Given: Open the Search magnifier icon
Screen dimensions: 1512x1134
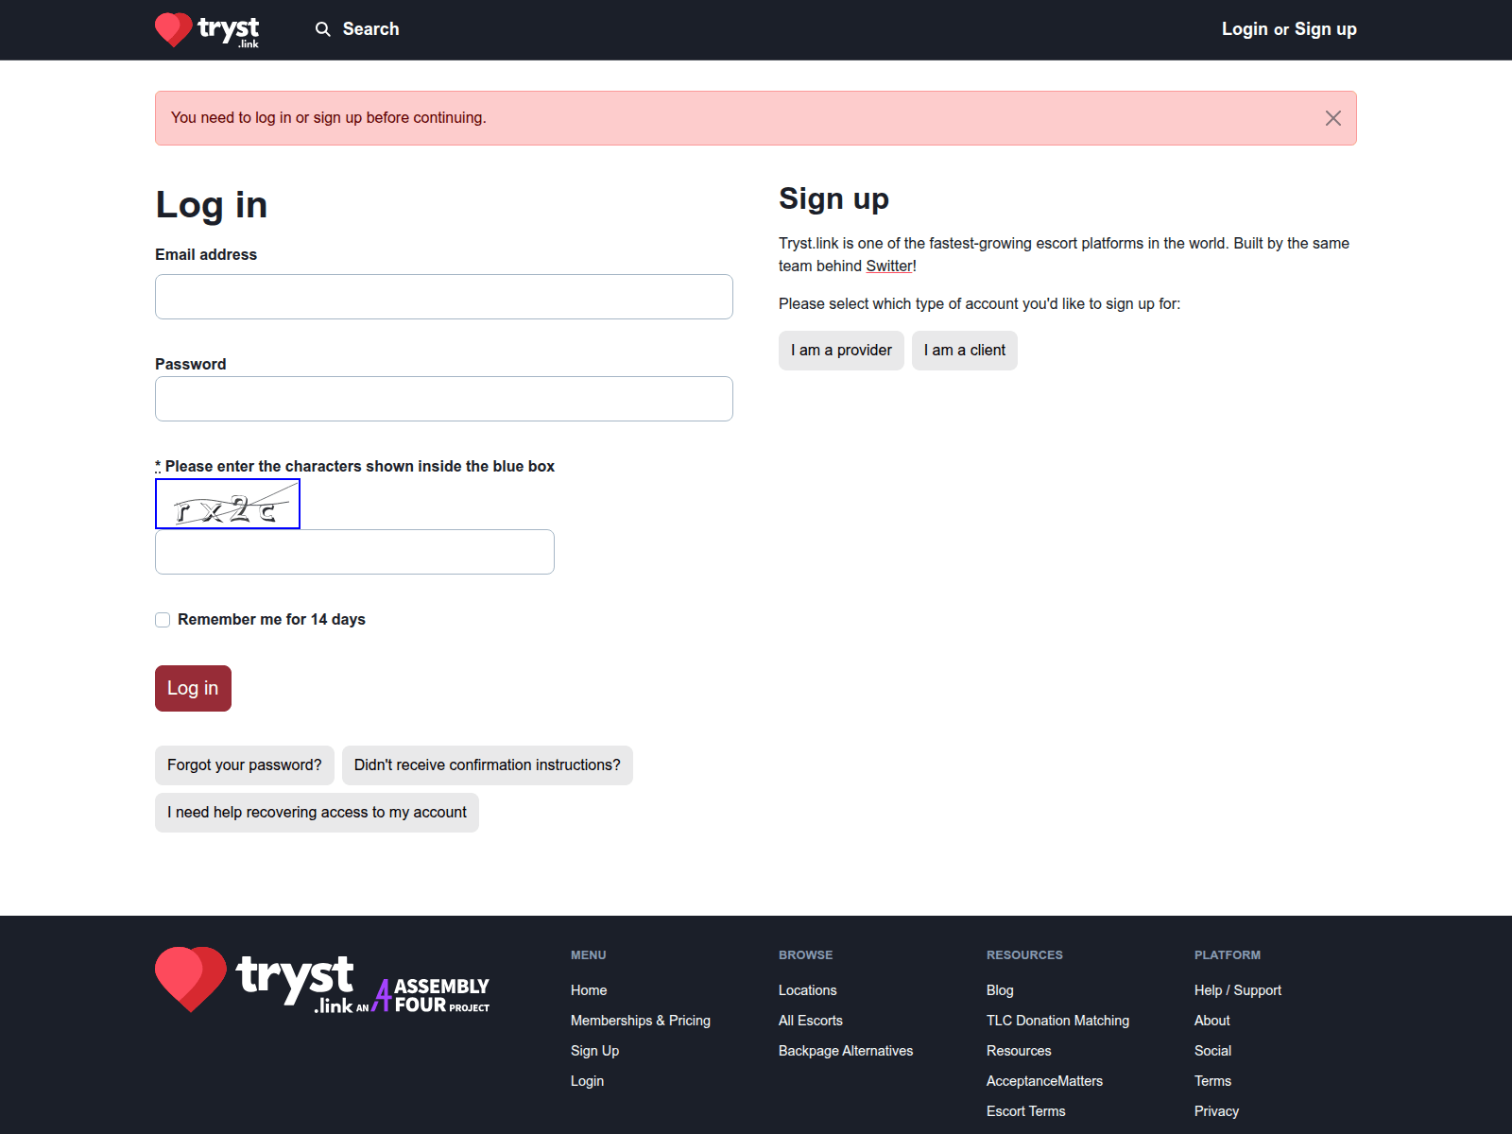Looking at the screenshot, I should point(322,29).
